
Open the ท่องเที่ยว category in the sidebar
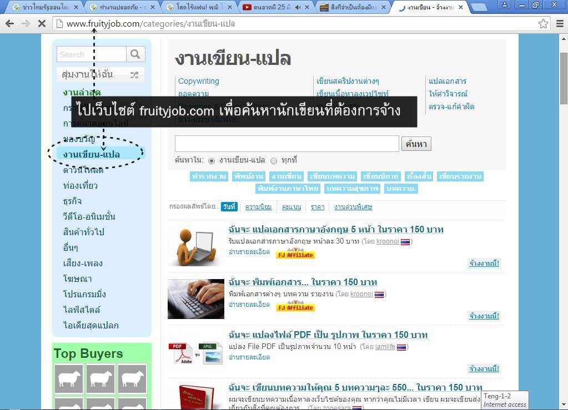tap(81, 186)
